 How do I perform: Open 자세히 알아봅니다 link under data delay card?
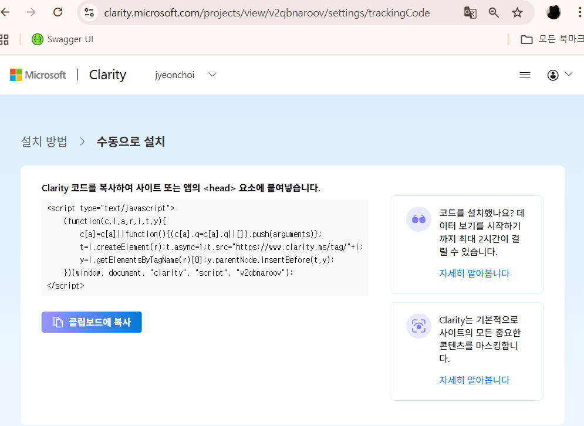point(474,273)
